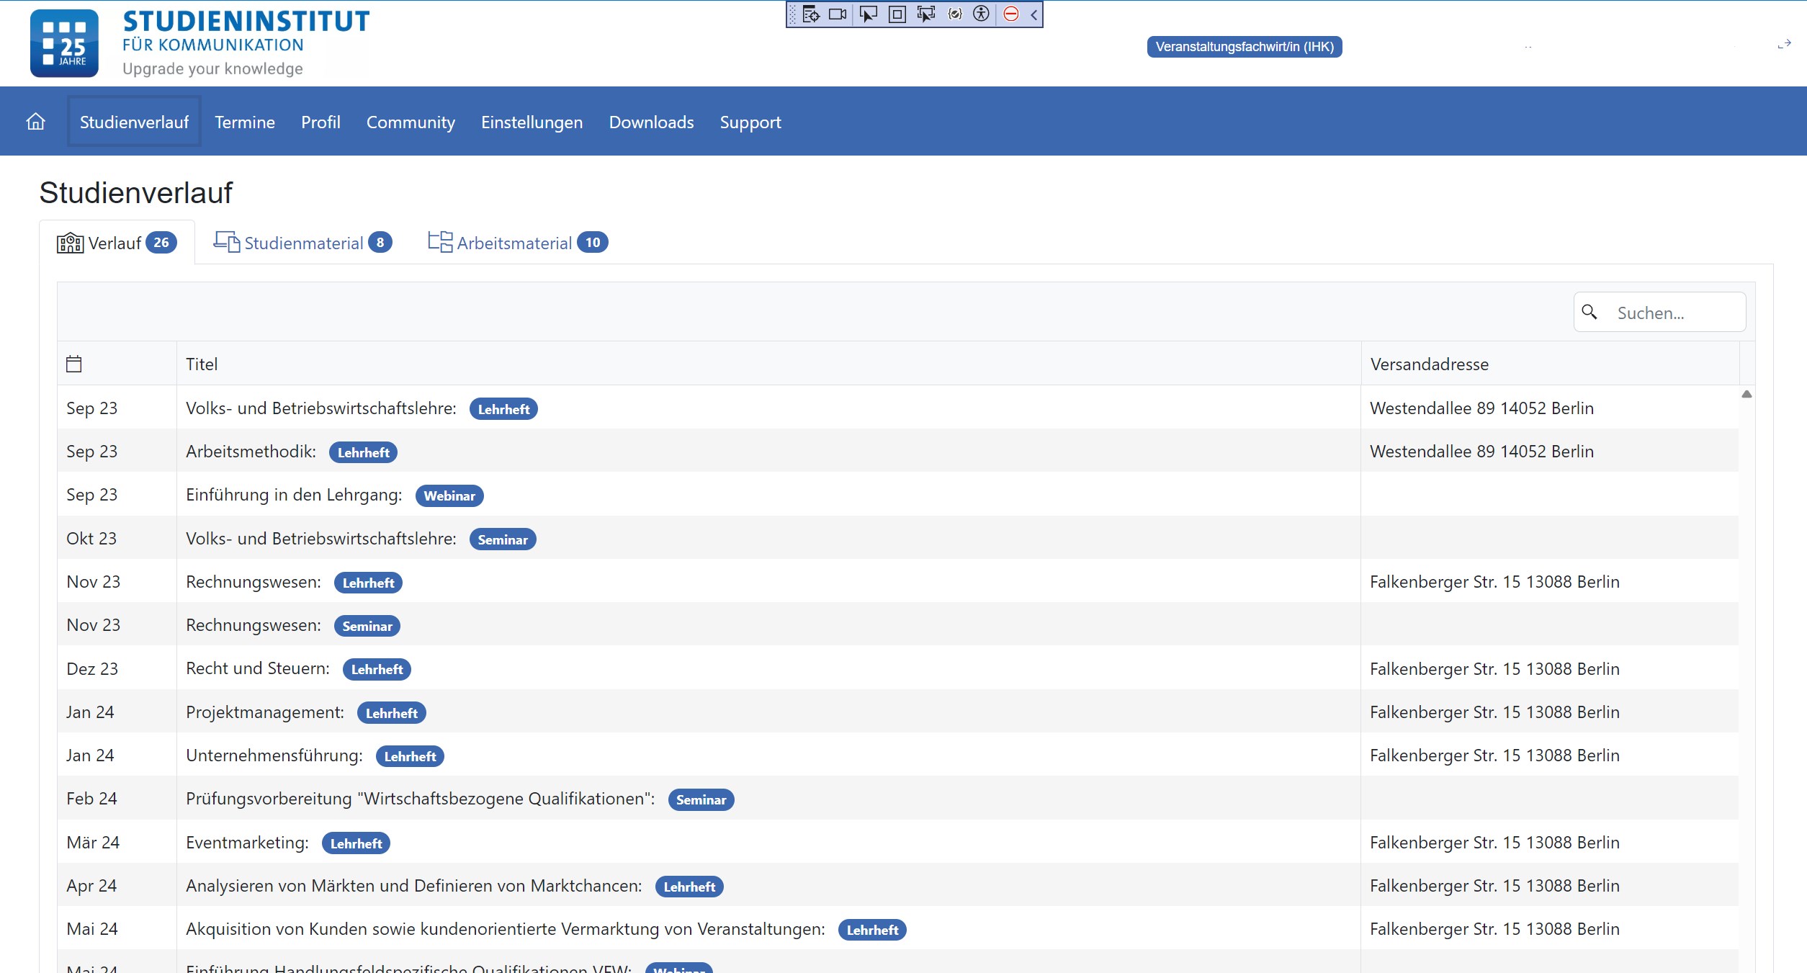Click the Veranstaltungsfachwirt/in (IHK) badge
This screenshot has height=973, width=1807.
(x=1244, y=47)
